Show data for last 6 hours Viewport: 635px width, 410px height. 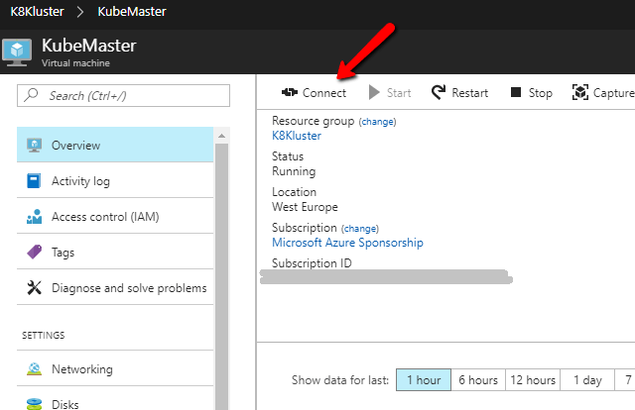coord(477,380)
